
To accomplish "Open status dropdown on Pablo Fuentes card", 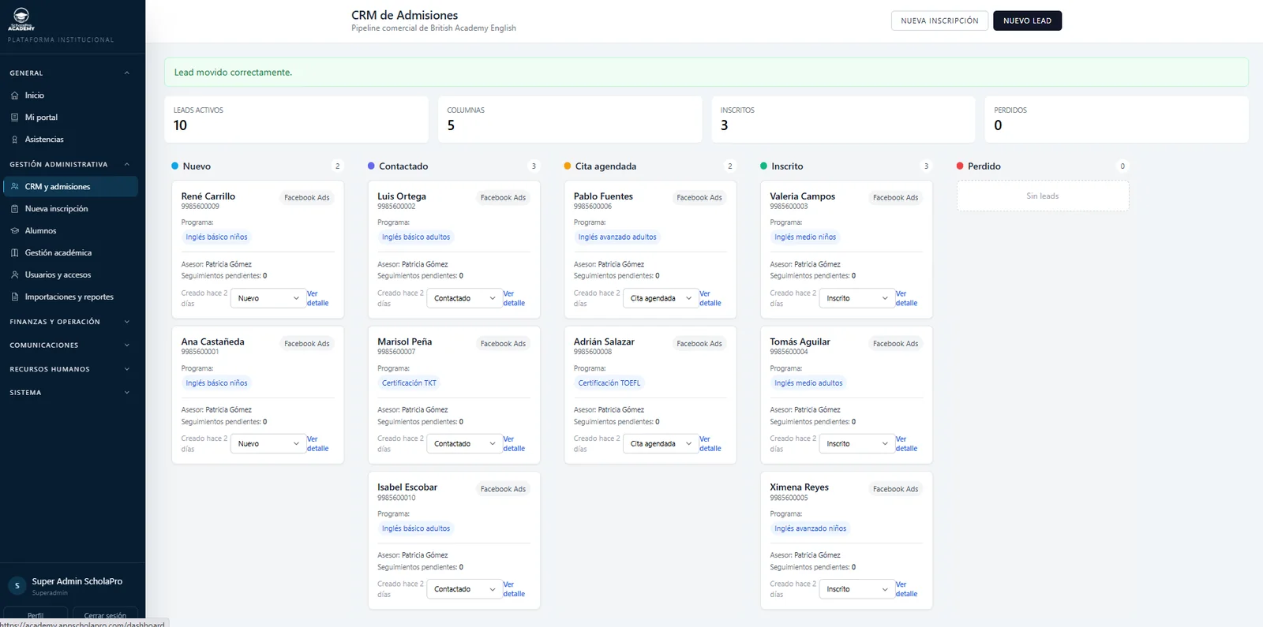I will click(x=661, y=298).
